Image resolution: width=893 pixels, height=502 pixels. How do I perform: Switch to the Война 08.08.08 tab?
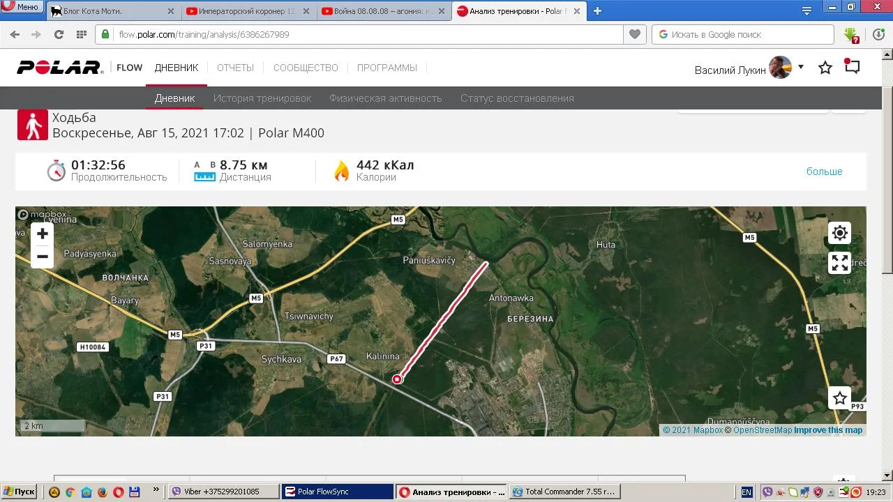(x=383, y=11)
